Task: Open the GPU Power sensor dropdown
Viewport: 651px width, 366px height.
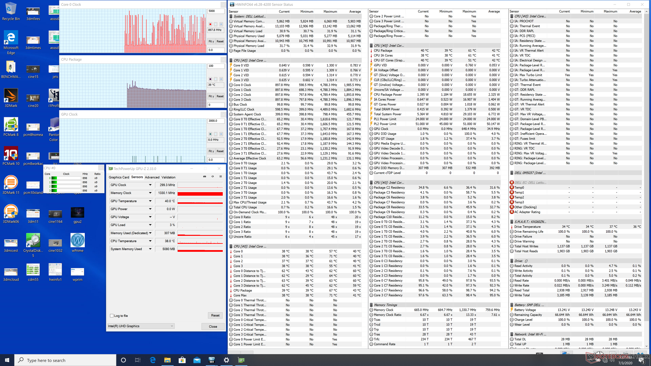Action: click(150, 209)
